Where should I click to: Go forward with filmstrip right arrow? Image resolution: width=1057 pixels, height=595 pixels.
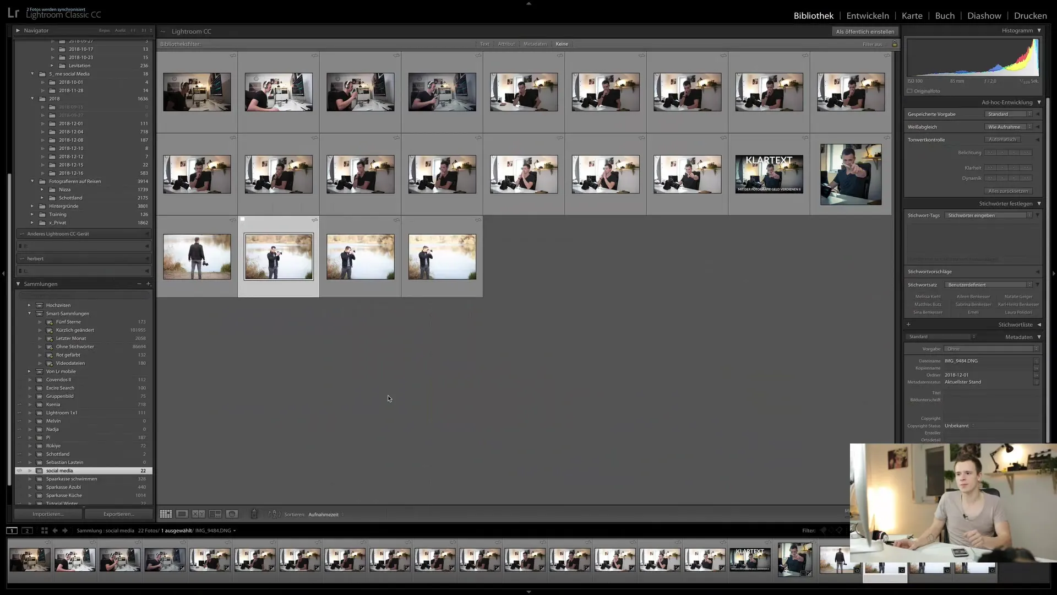pyautogui.click(x=65, y=531)
